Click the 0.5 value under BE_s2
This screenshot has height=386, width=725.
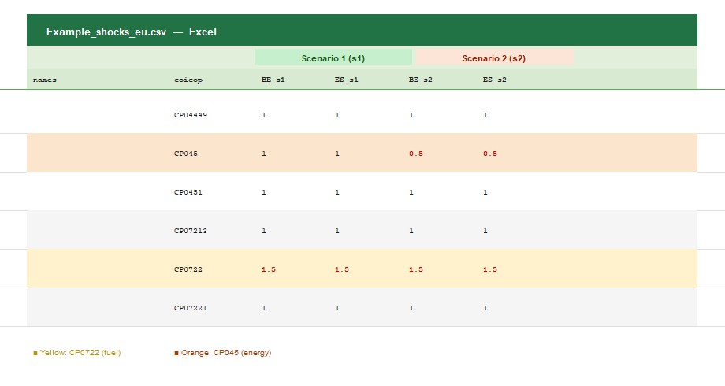pos(416,154)
